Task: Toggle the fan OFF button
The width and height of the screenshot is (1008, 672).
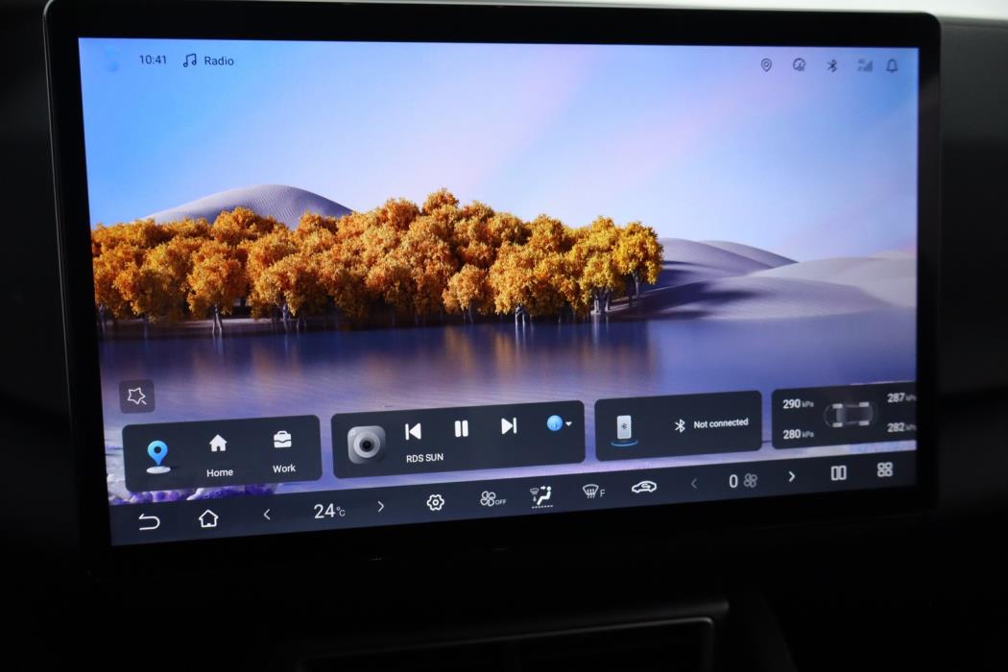Action: click(x=492, y=499)
